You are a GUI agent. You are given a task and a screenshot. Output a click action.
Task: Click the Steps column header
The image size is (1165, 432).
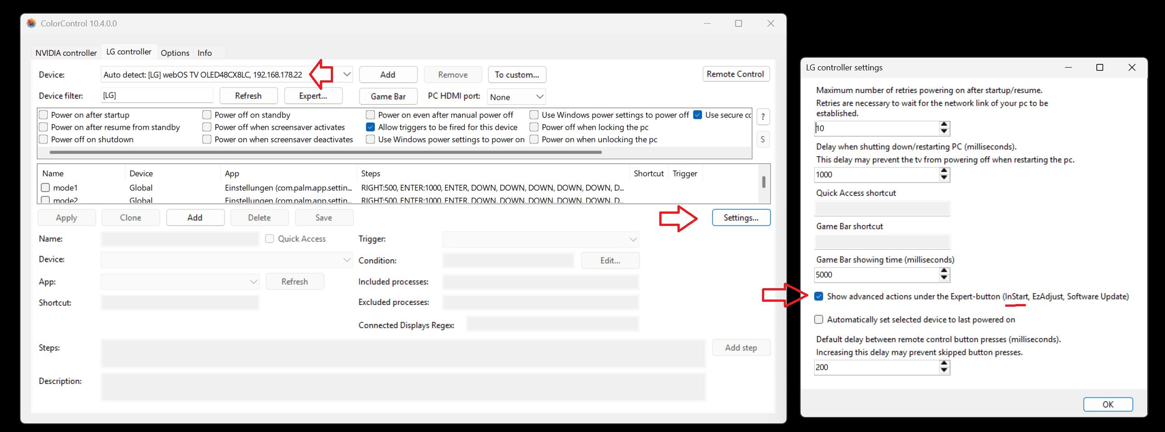pos(493,173)
